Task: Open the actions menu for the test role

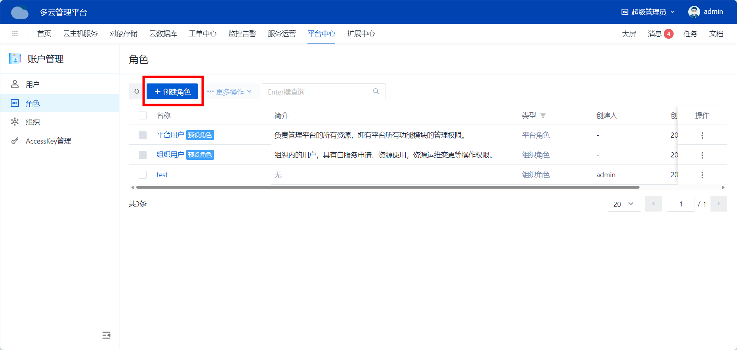Action: point(702,175)
